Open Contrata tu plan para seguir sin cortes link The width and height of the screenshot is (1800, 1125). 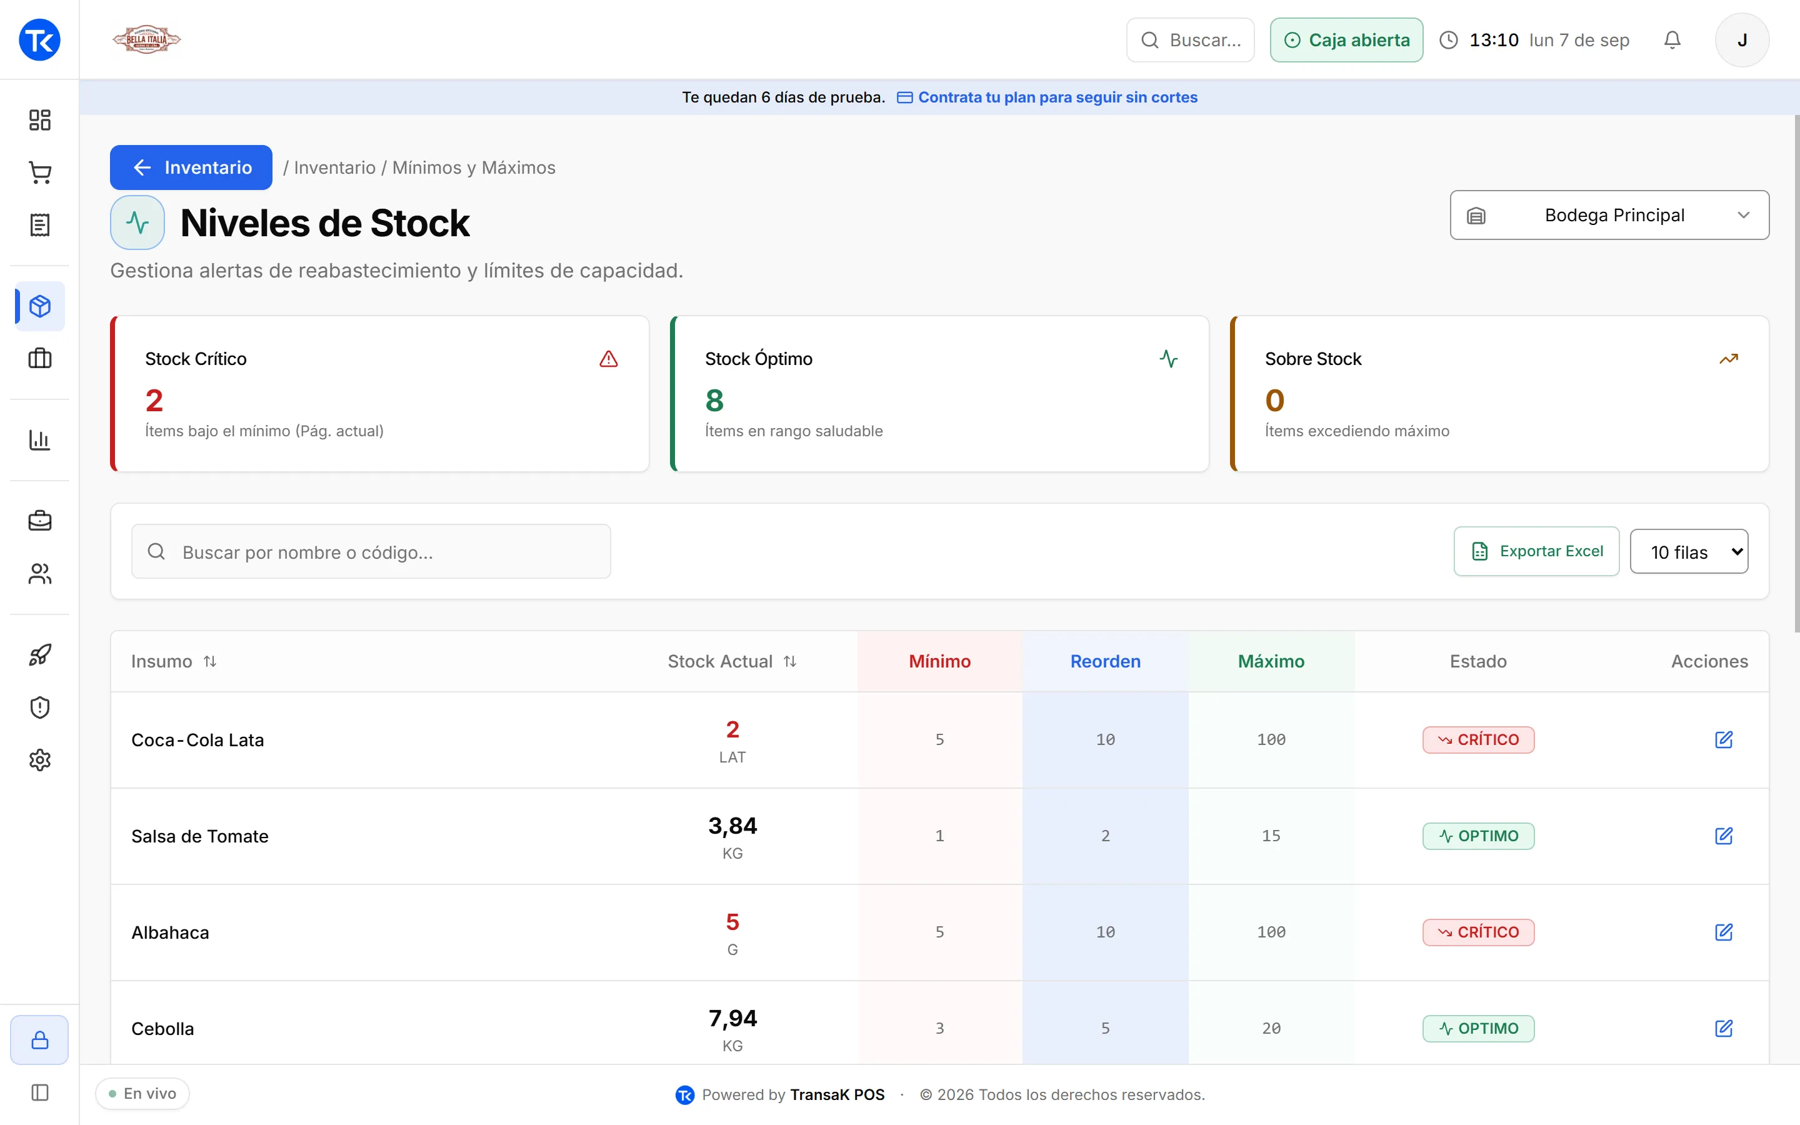1047,97
